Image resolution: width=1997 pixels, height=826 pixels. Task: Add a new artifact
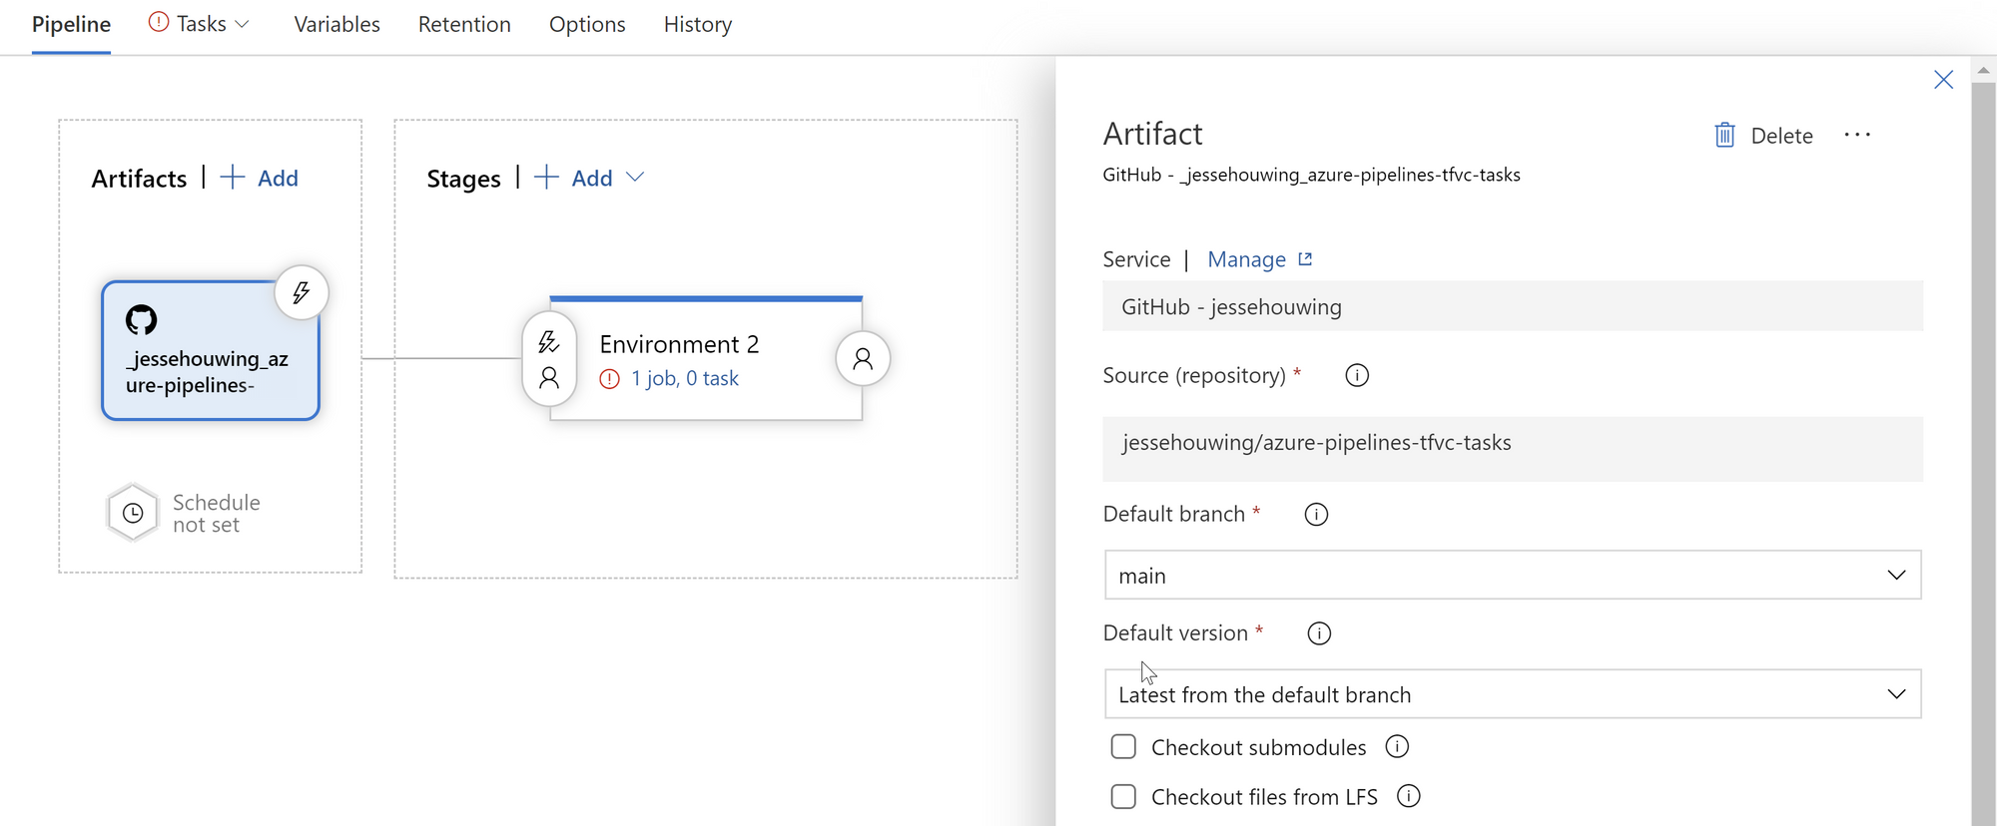click(261, 179)
